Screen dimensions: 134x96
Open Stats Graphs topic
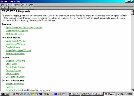click(12, 64)
